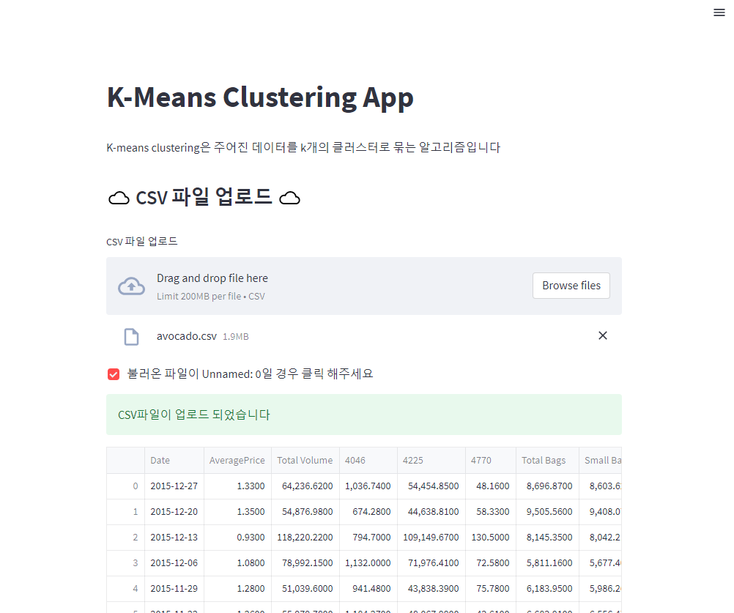Expand the Total Volume column header
Screen dimensions: 734x613
(305, 460)
